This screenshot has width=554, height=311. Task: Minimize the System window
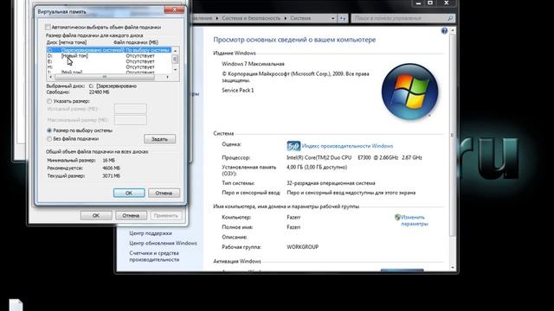pos(419,3)
